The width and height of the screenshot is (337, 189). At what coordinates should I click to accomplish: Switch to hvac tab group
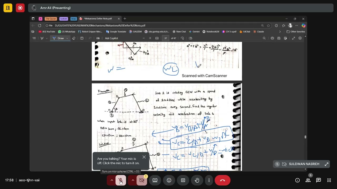click(74, 19)
